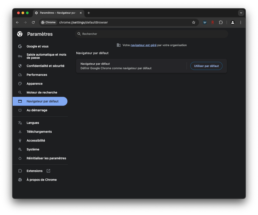Click the Chrome logo beside Paramètres
The width and height of the screenshot is (258, 215).
20,34
